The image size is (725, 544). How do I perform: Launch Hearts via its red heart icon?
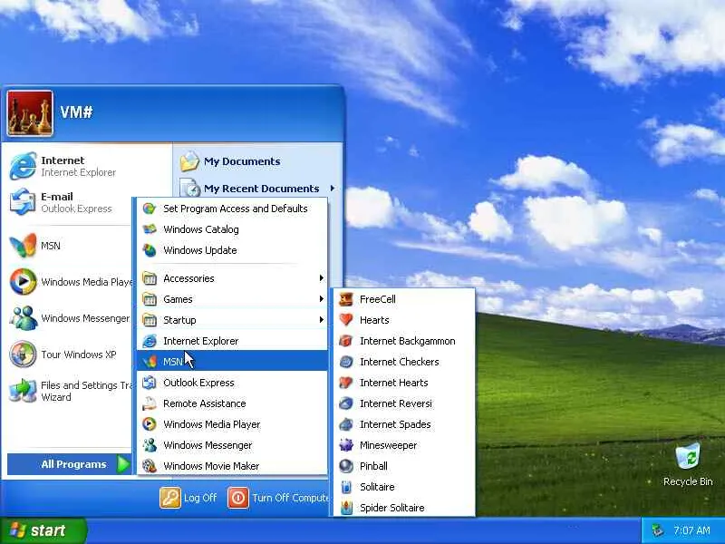[346, 320]
